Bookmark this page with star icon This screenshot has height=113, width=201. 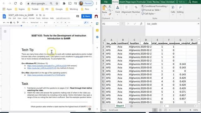tap(57, 3)
